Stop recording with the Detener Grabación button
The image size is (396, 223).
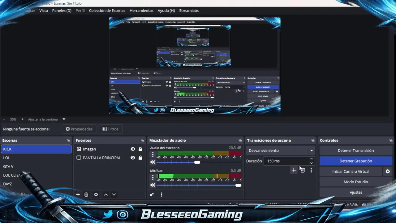coord(356,161)
